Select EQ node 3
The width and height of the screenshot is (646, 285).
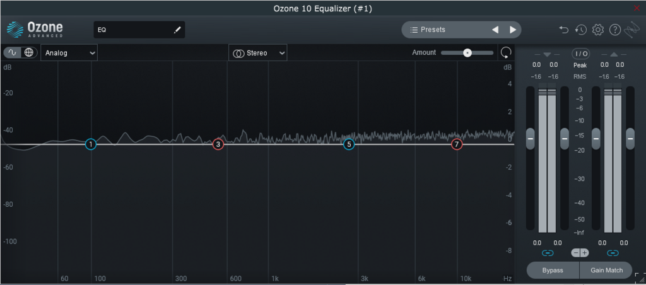point(218,144)
